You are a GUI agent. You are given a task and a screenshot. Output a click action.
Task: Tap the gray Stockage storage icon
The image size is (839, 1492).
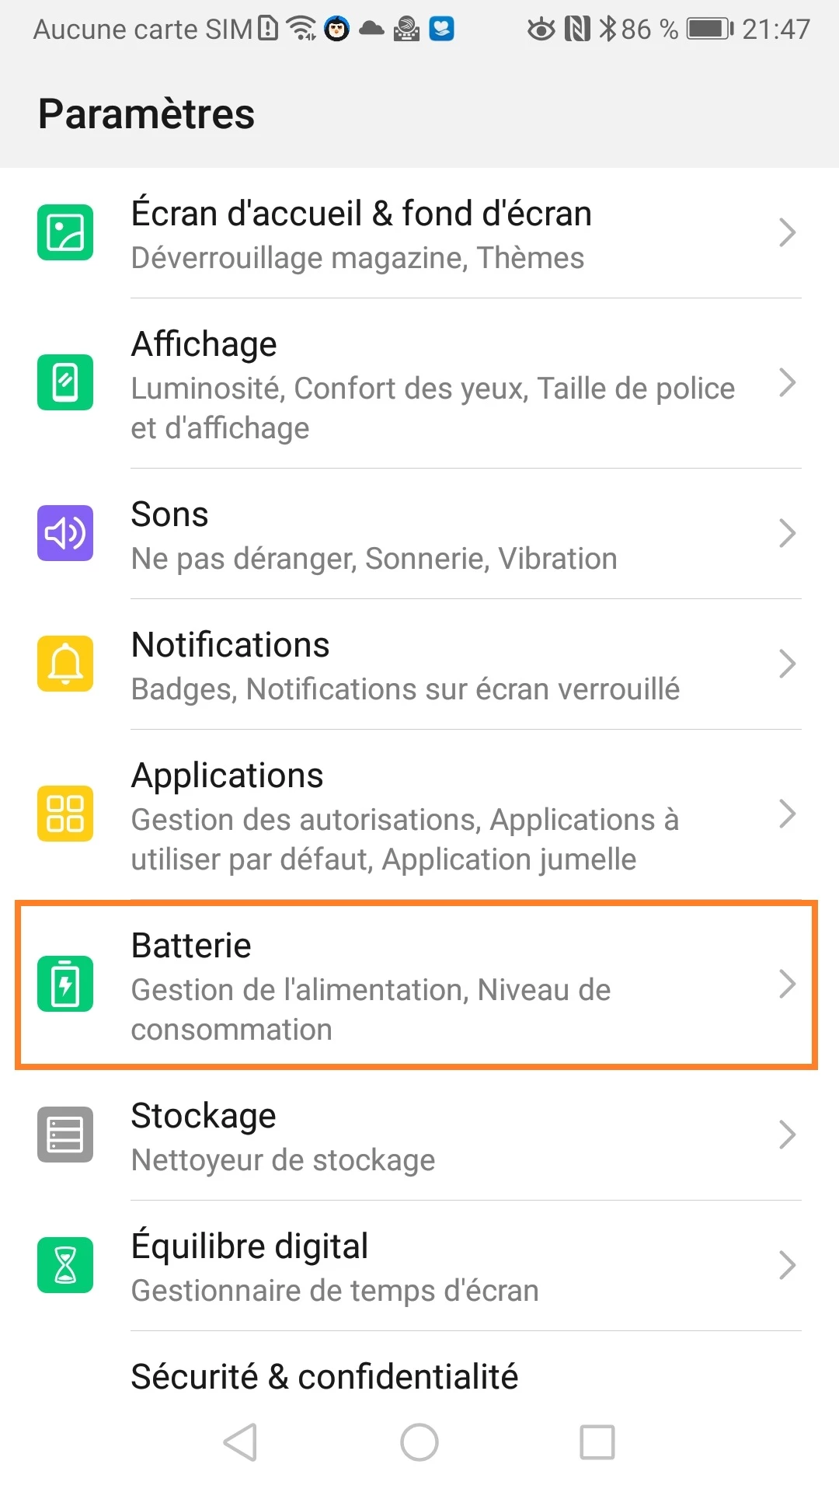(x=65, y=1135)
